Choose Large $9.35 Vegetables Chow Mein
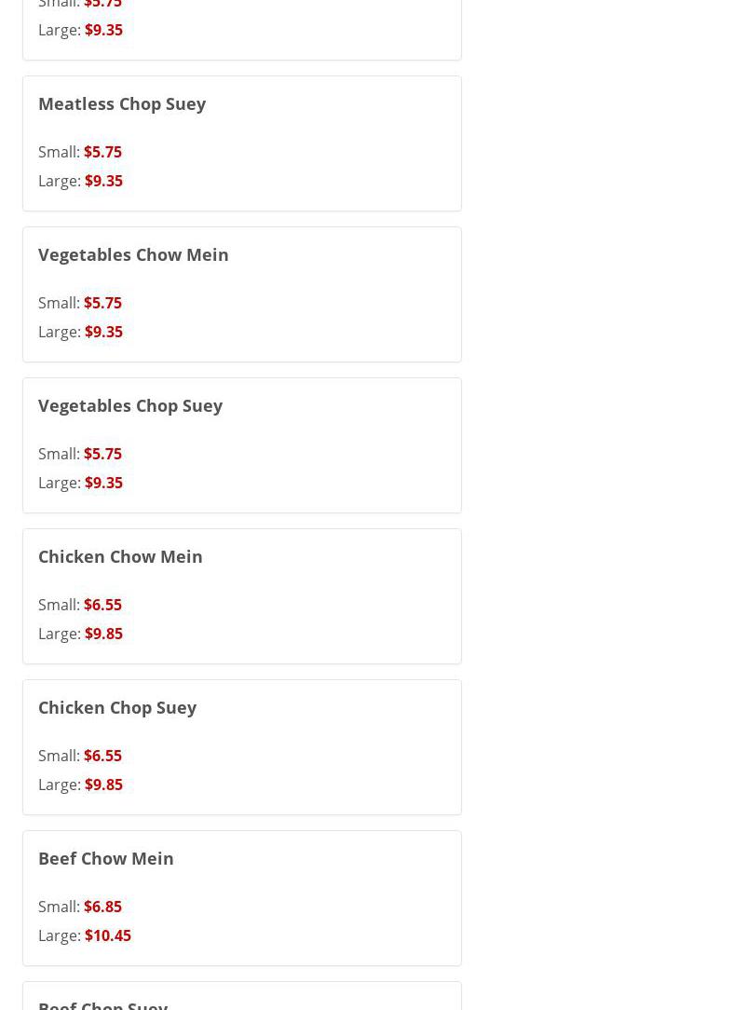 (80, 332)
